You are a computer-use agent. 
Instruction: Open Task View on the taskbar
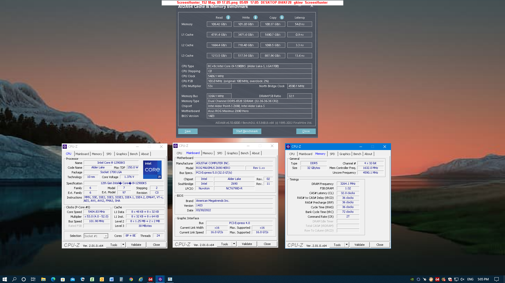coord(33,279)
